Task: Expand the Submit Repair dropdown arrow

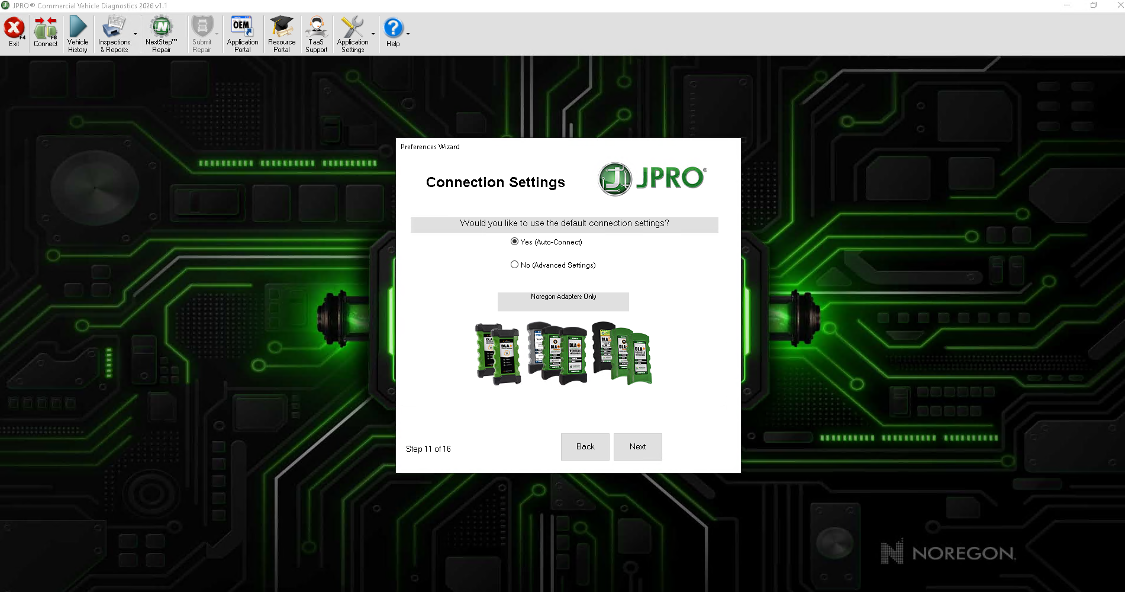Action: (x=217, y=34)
